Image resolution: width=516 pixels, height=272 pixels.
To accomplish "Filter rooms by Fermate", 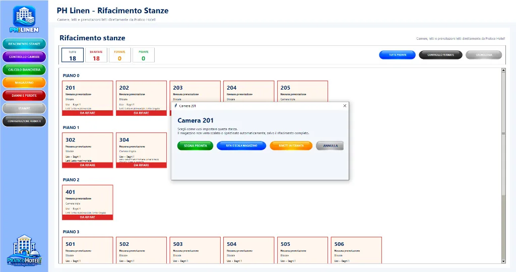I will pyautogui.click(x=120, y=55).
